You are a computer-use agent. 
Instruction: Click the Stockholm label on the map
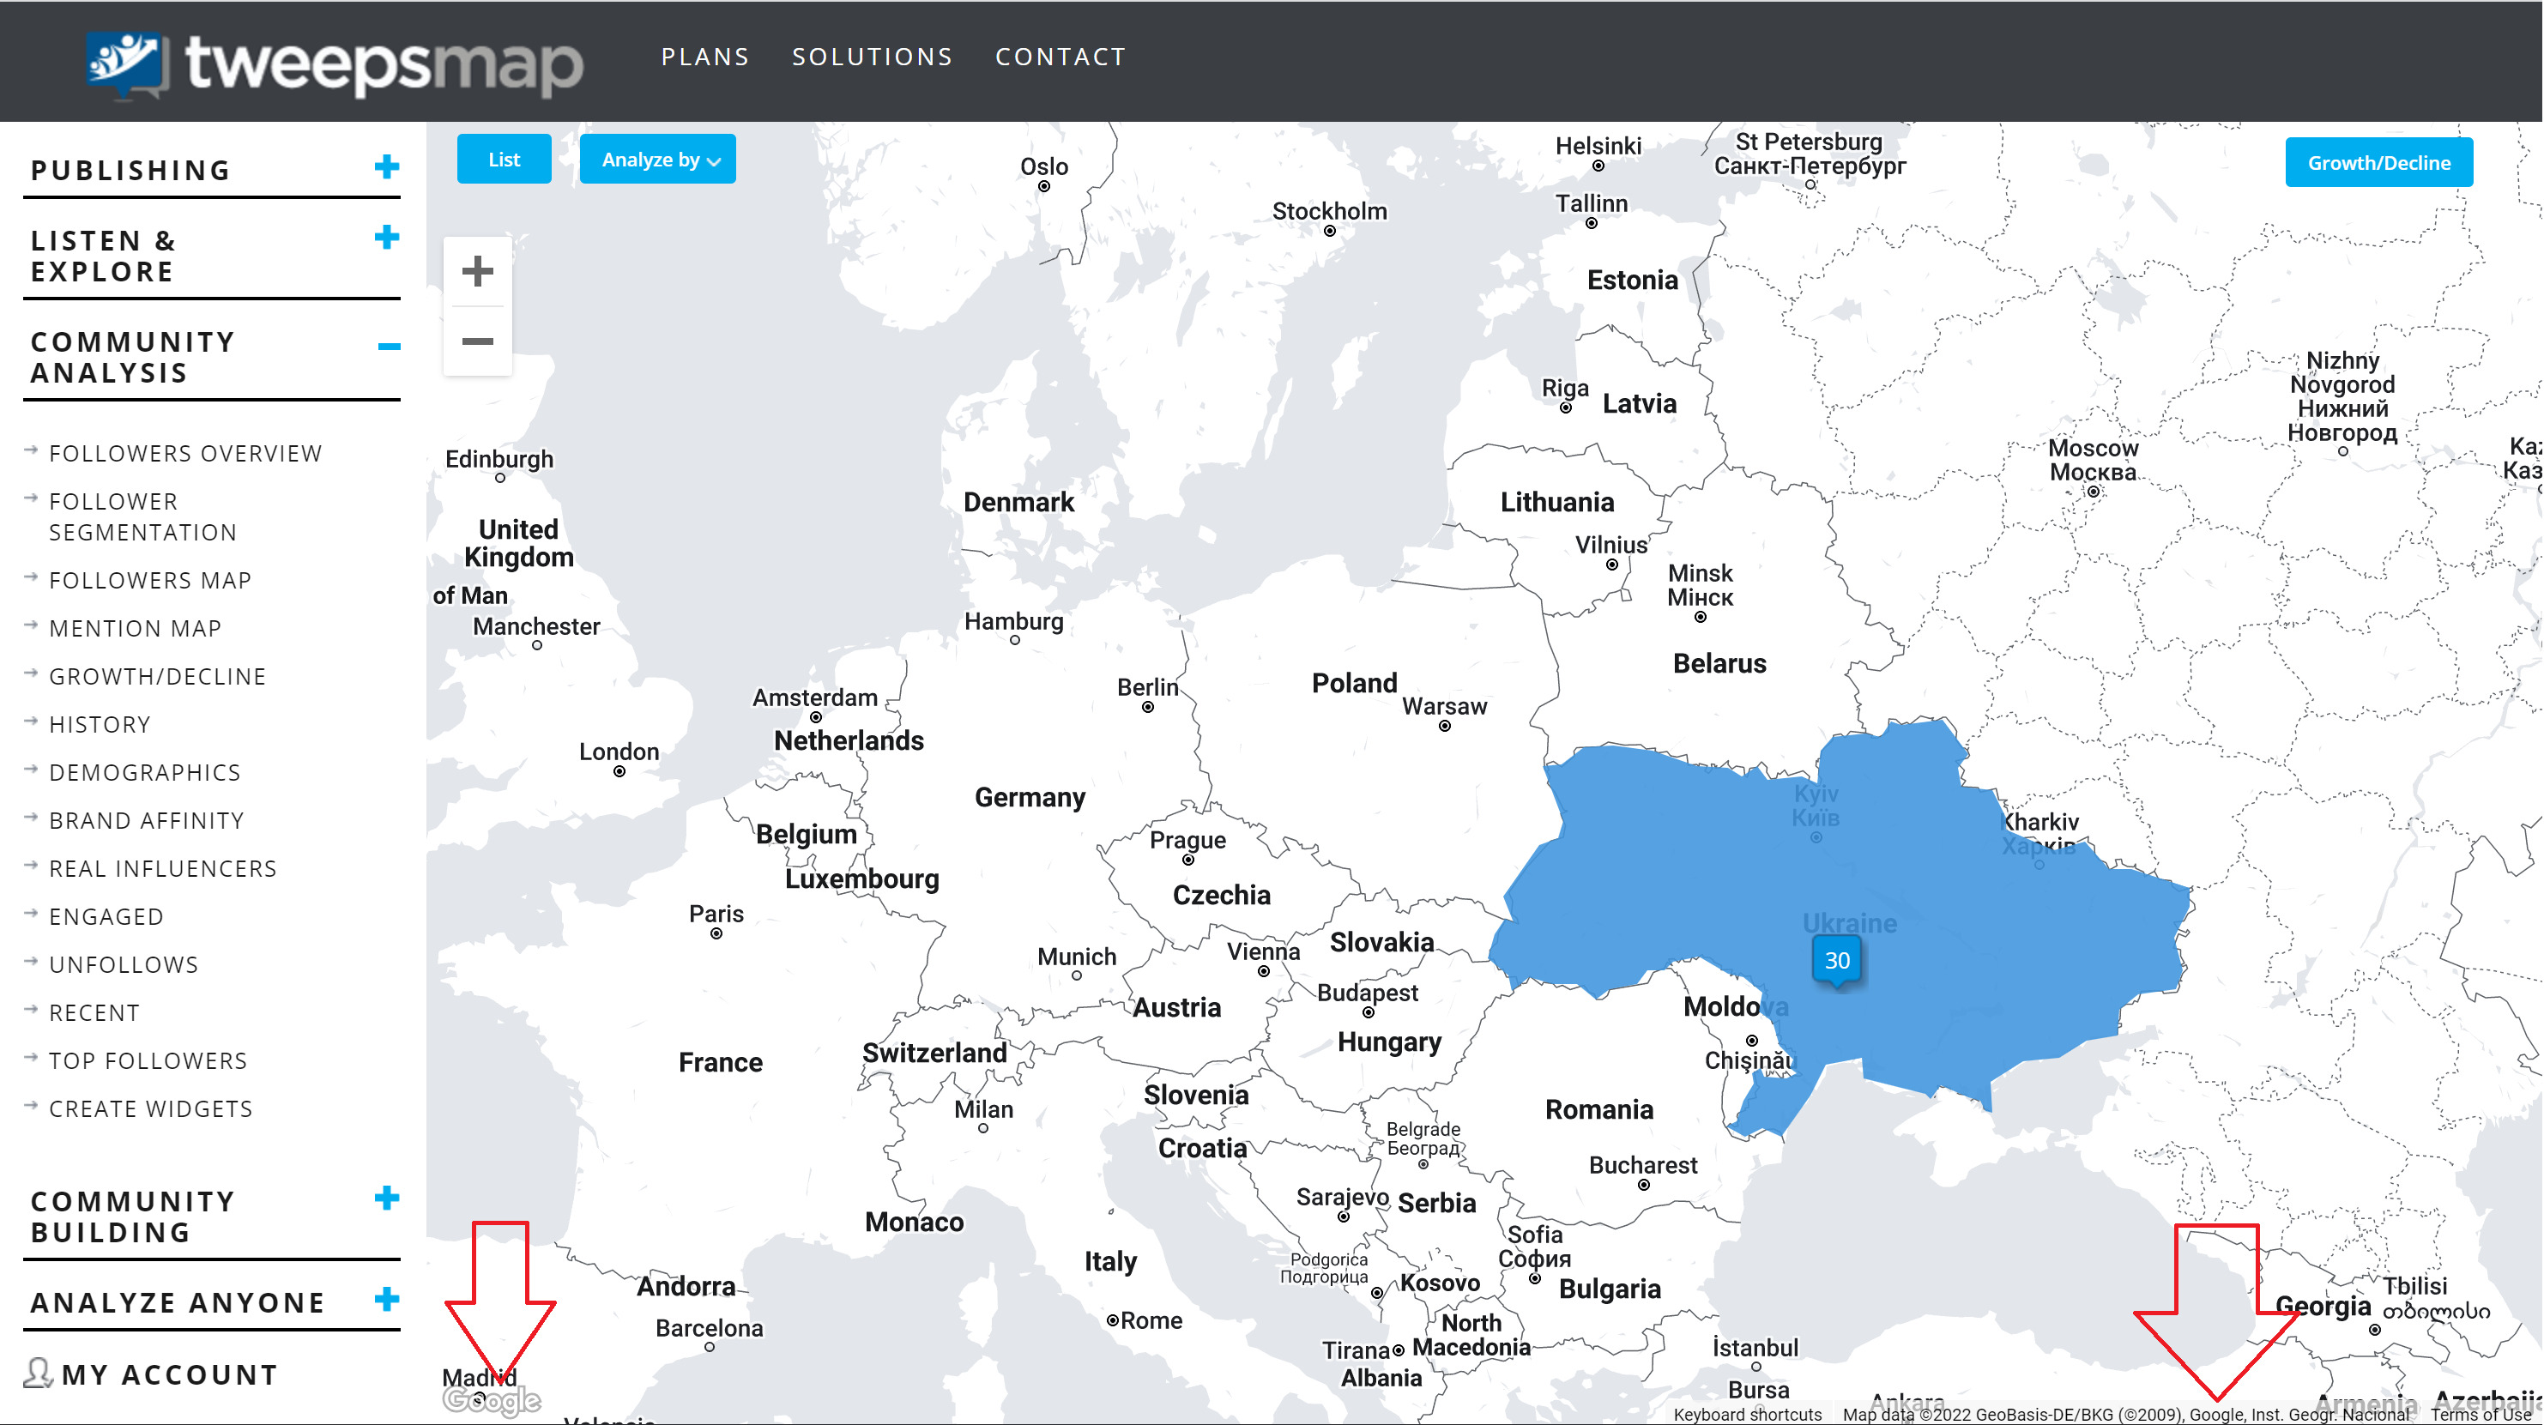(1328, 210)
